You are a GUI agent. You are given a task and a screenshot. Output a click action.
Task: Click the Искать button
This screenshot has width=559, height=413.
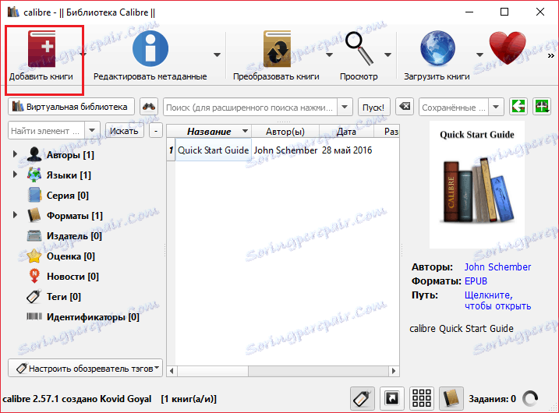coord(124,130)
